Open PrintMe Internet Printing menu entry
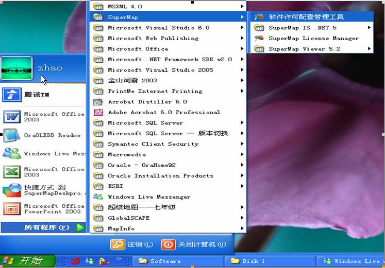Image resolution: width=385 pixels, height=268 pixels. pos(168,91)
